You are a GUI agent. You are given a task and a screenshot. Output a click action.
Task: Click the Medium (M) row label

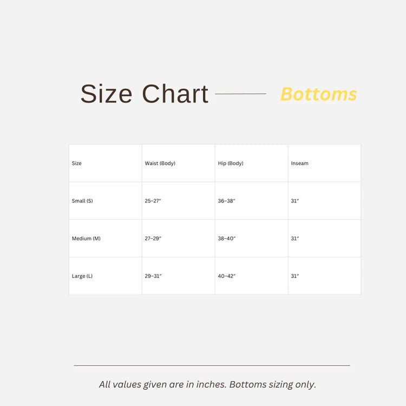86,238
